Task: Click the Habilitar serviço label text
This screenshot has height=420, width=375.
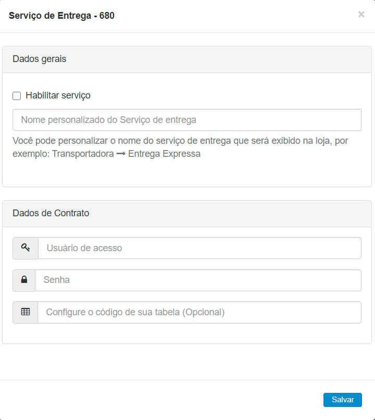Action: click(x=58, y=95)
